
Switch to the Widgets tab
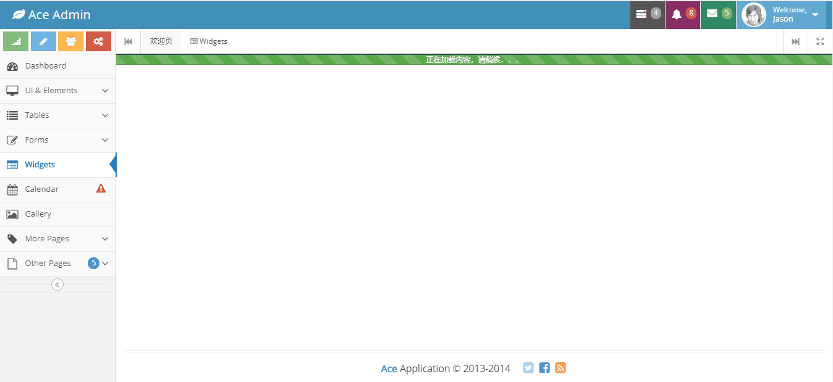[x=209, y=41]
